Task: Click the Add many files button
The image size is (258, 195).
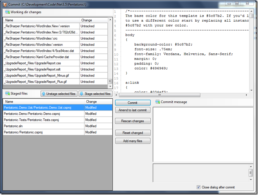Action: click(x=133, y=141)
